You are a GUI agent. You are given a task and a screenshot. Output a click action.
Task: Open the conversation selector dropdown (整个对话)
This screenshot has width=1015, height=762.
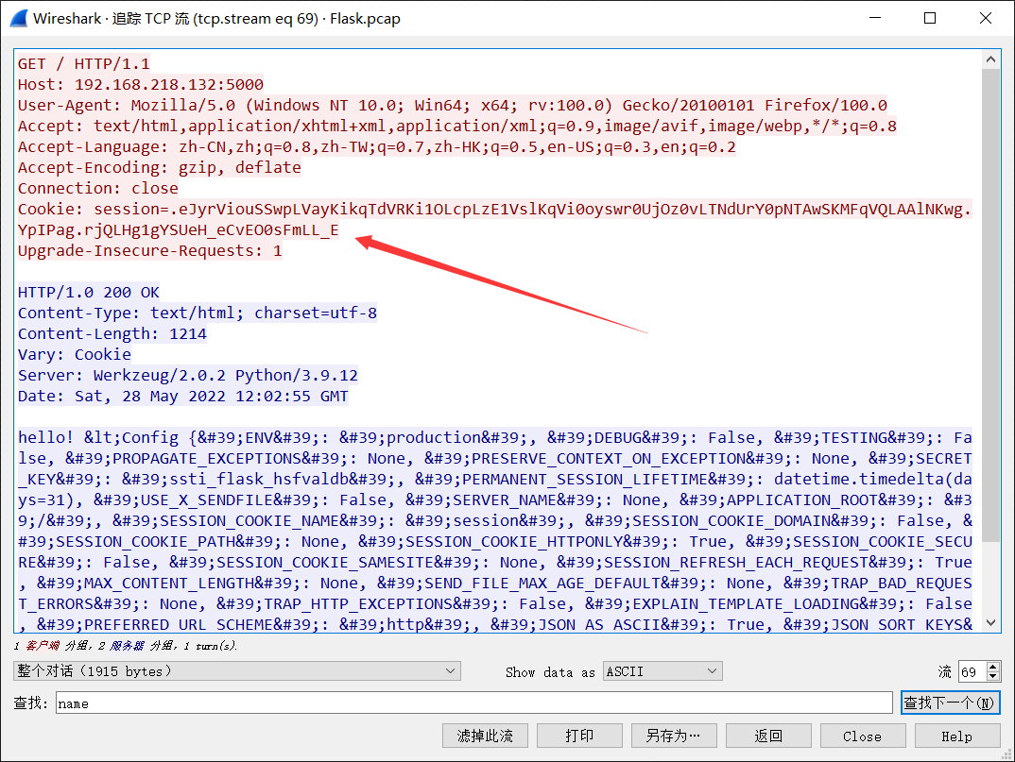237,670
